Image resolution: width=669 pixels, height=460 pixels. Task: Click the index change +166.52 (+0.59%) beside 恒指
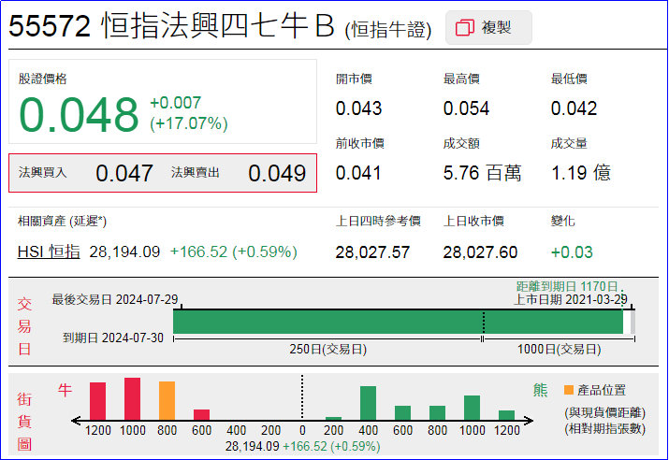[x=233, y=252]
